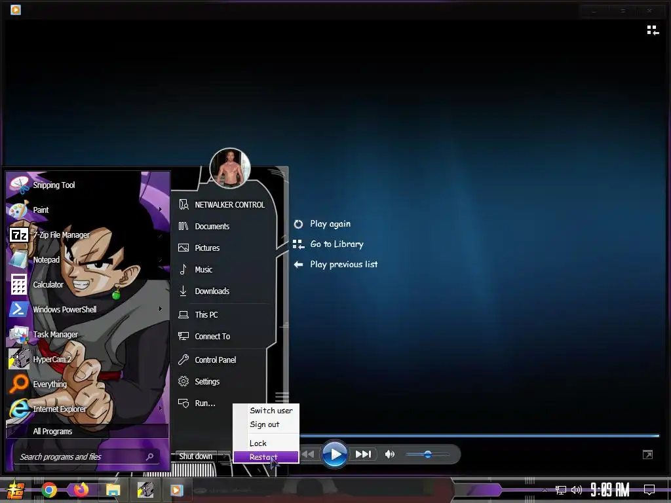Open Start button on taskbar
Screen dimensions: 671x503
point(16,490)
